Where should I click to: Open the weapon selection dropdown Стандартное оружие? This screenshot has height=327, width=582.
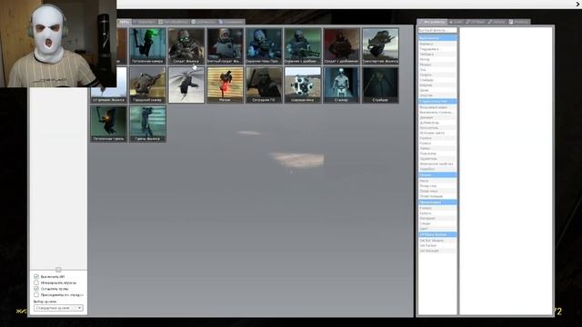coord(58,308)
